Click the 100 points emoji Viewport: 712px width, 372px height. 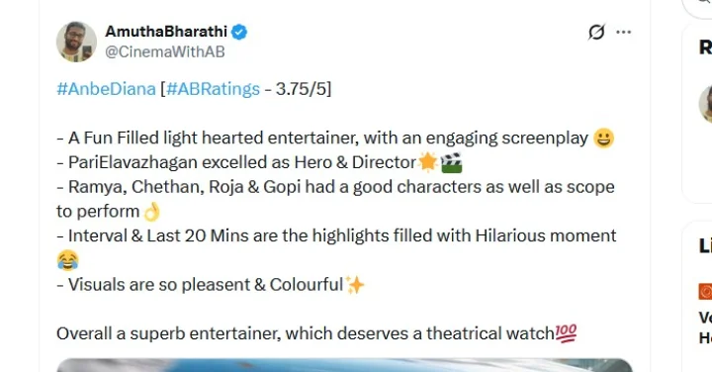566,333
